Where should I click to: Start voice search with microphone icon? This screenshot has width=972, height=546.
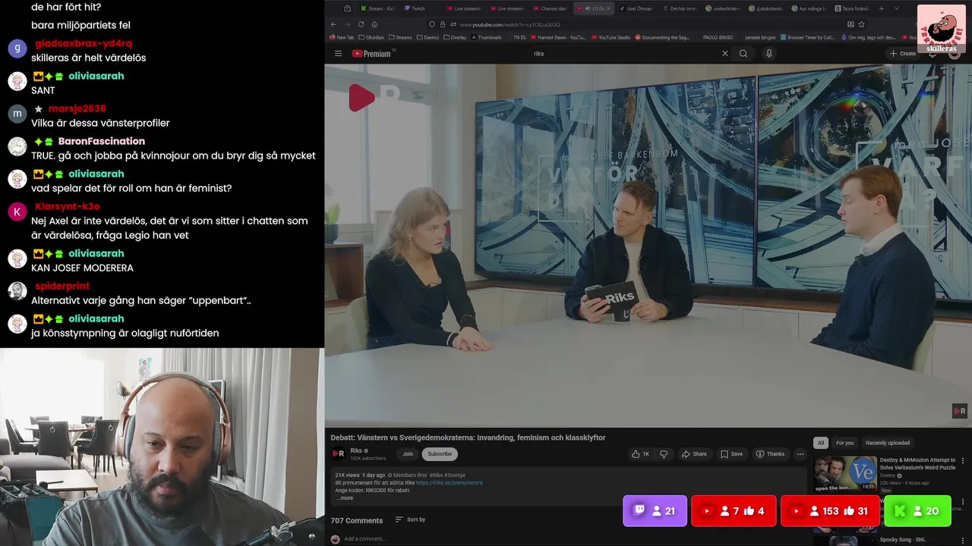(768, 54)
